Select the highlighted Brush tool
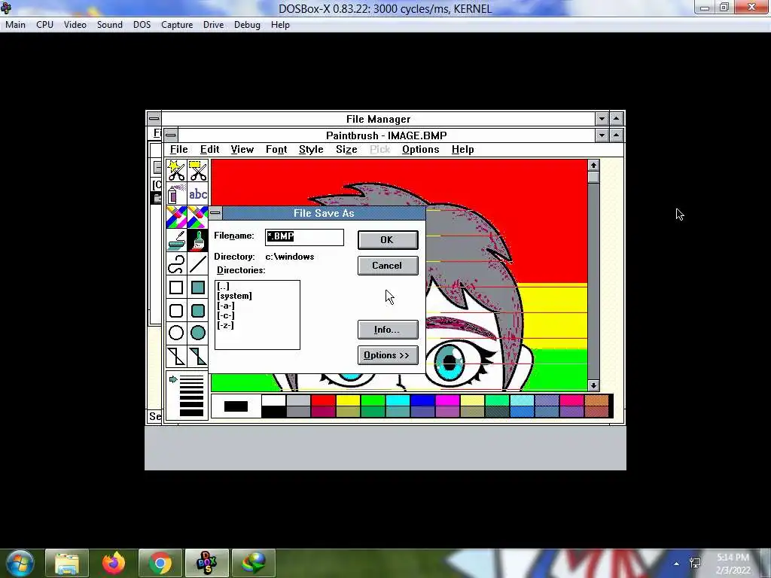 pos(198,240)
